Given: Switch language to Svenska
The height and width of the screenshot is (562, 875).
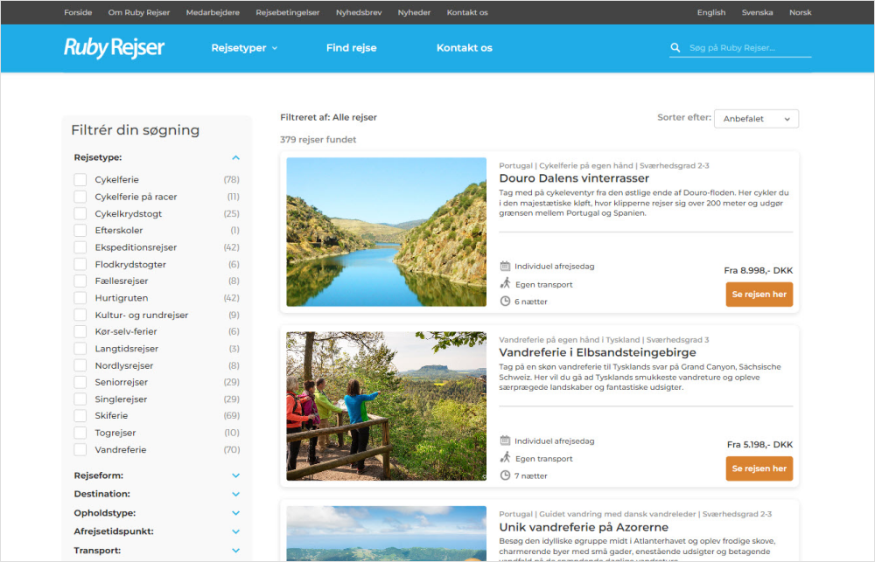Looking at the screenshot, I should [757, 12].
